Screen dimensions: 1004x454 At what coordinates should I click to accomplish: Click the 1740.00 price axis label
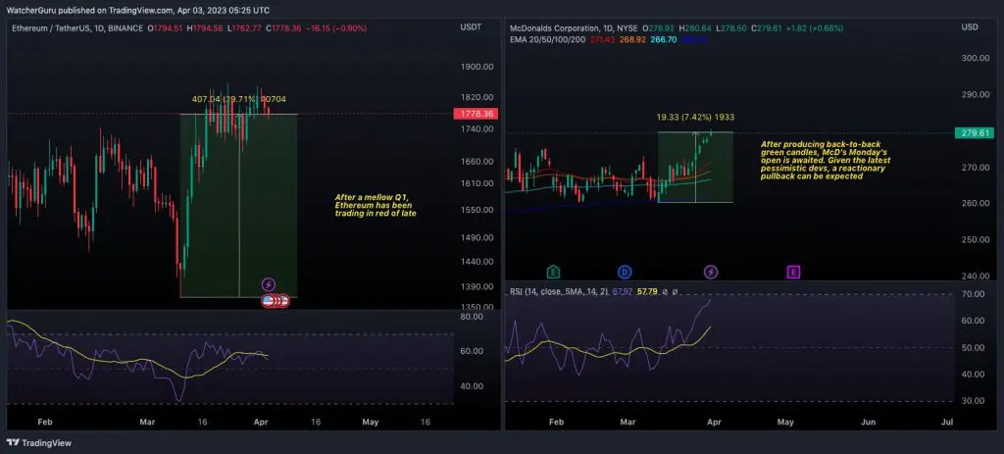click(477, 129)
